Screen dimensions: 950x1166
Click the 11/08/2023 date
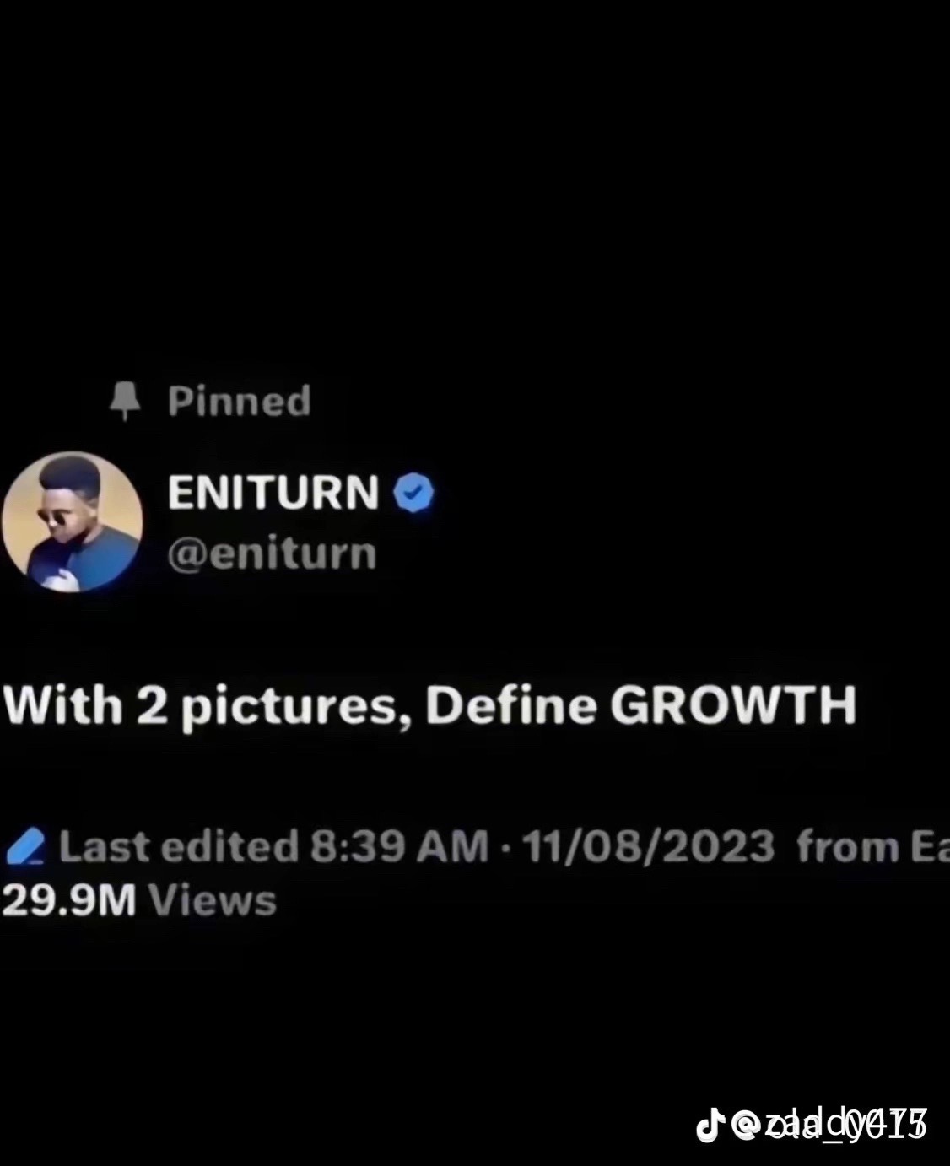tap(648, 846)
